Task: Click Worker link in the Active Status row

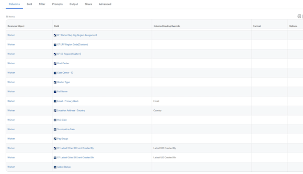Action: click(x=11, y=167)
